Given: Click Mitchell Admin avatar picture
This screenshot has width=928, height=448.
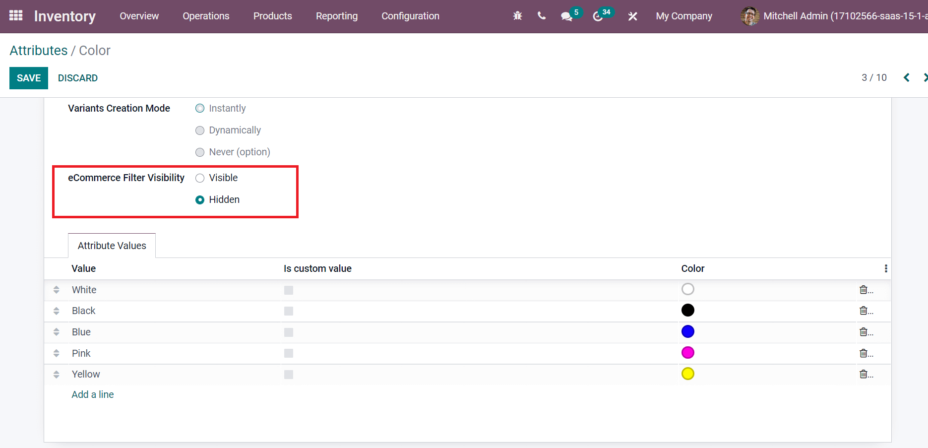Looking at the screenshot, I should pyautogui.click(x=749, y=16).
